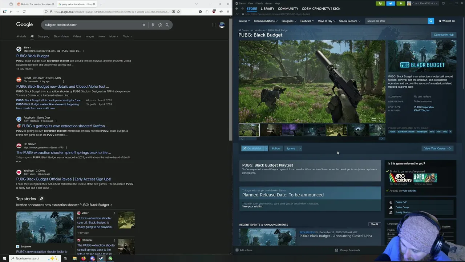Click View All in recent events
Image resolution: width=465 pixels, height=262 pixels.
coord(375,224)
